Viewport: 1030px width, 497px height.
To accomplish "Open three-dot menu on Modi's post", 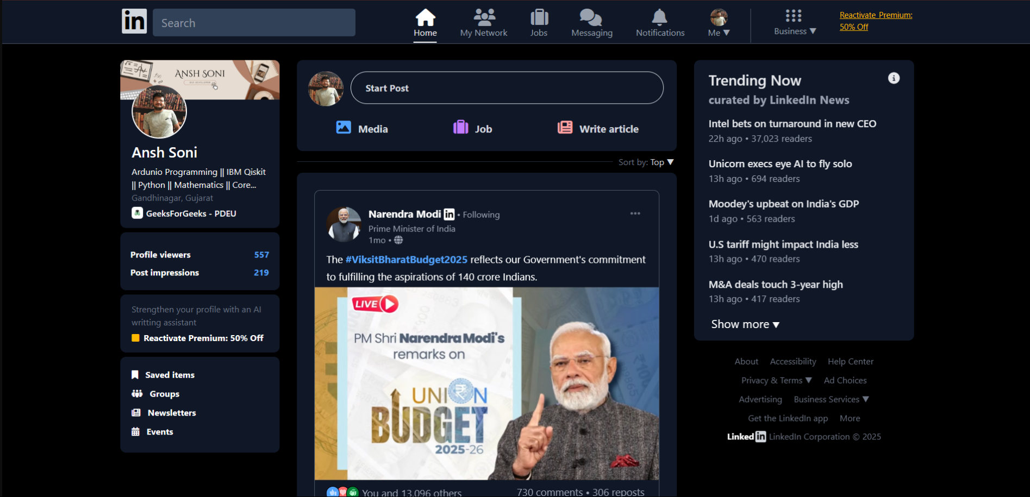I will [x=635, y=213].
